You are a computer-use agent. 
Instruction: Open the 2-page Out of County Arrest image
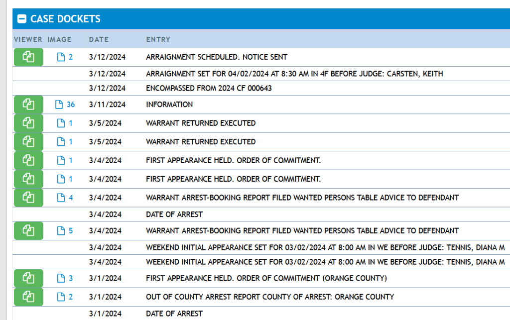66,297
